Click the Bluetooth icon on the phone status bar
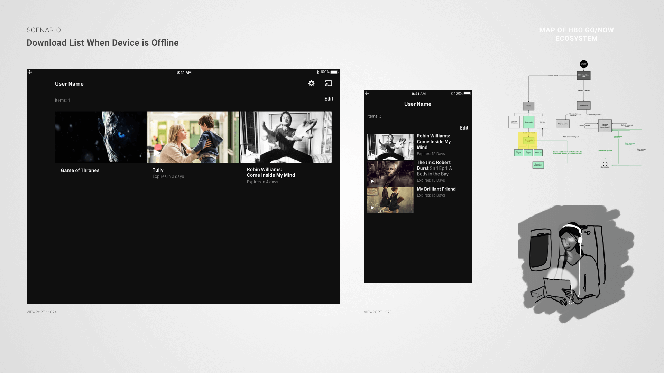The width and height of the screenshot is (664, 373). (x=452, y=94)
